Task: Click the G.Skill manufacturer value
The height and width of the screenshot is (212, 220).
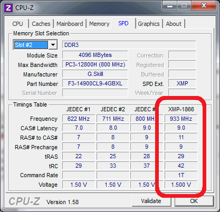Action: [95, 74]
